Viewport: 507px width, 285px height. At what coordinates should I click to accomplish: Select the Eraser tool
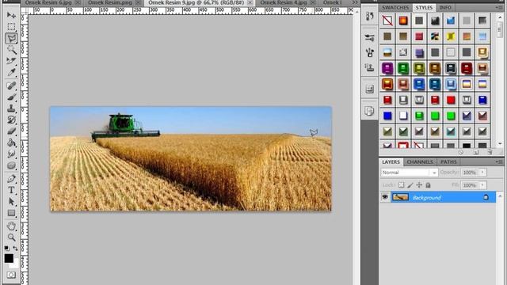click(x=11, y=131)
